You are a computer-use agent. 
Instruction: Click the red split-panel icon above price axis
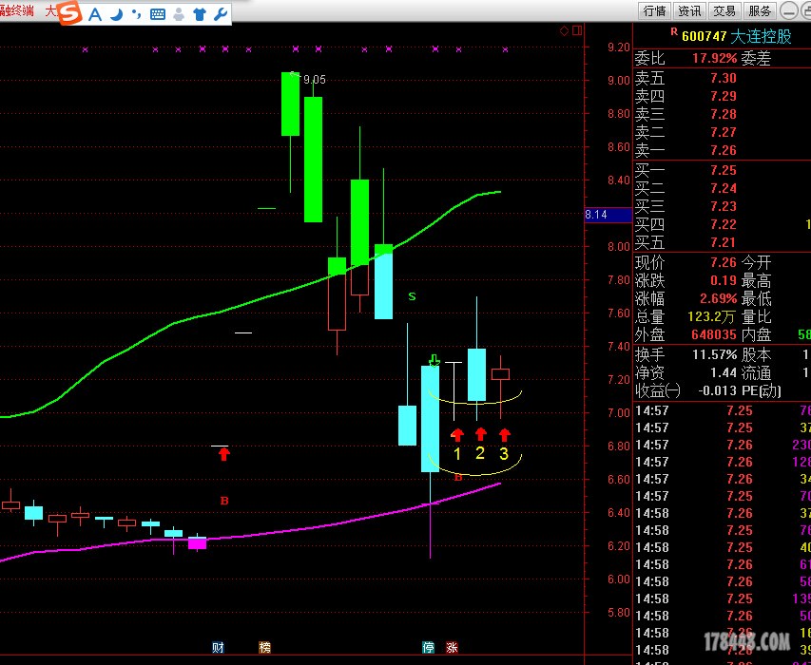575,30
